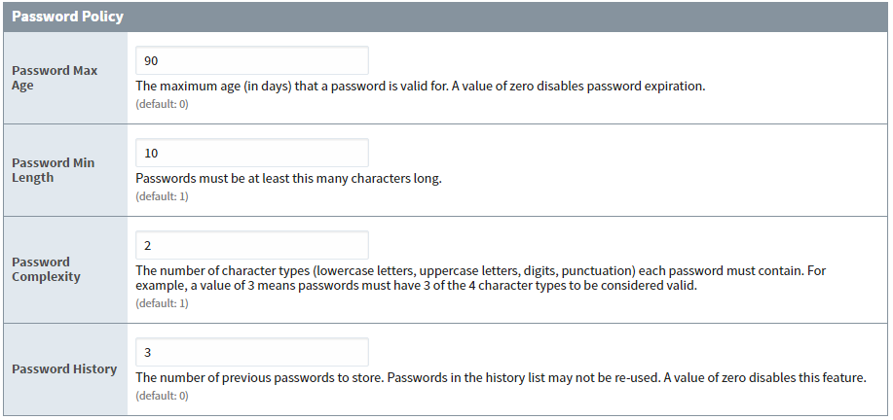Click the 'number of previous passwords to store' text
Image resolution: width=893 pixels, height=420 pixels.
(x=260, y=377)
